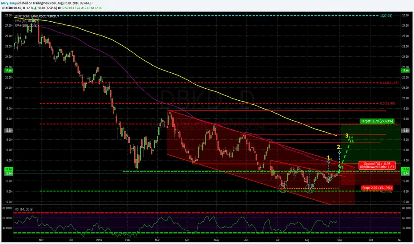Click the Oct label on the time axis
Screen dimensions: 414x244
click(371, 240)
